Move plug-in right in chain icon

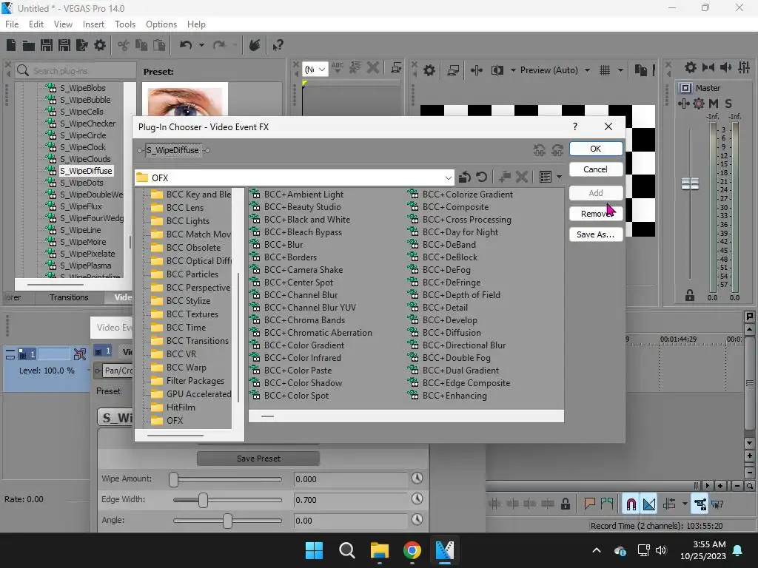(x=557, y=150)
